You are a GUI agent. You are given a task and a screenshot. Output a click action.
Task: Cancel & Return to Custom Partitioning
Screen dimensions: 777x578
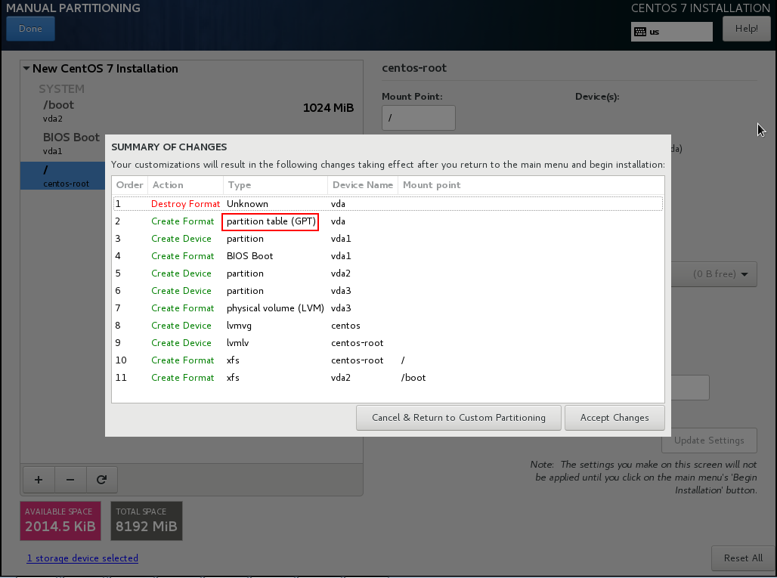coord(458,418)
